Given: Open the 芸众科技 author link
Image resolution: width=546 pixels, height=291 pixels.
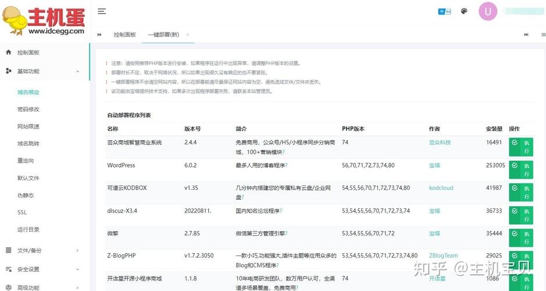Looking at the screenshot, I should [x=440, y=142].
